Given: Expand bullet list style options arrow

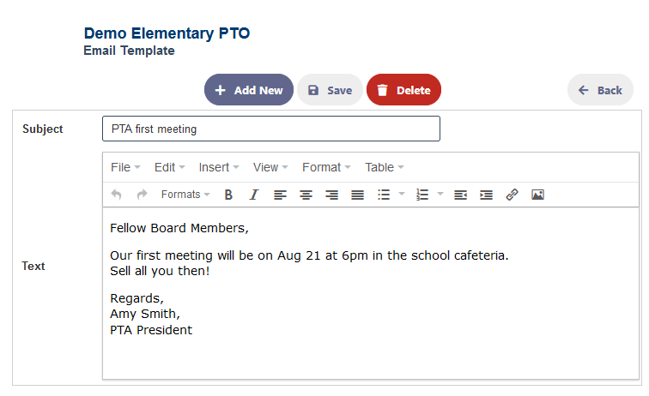Looking at the screenshot, I should (402, 194).
